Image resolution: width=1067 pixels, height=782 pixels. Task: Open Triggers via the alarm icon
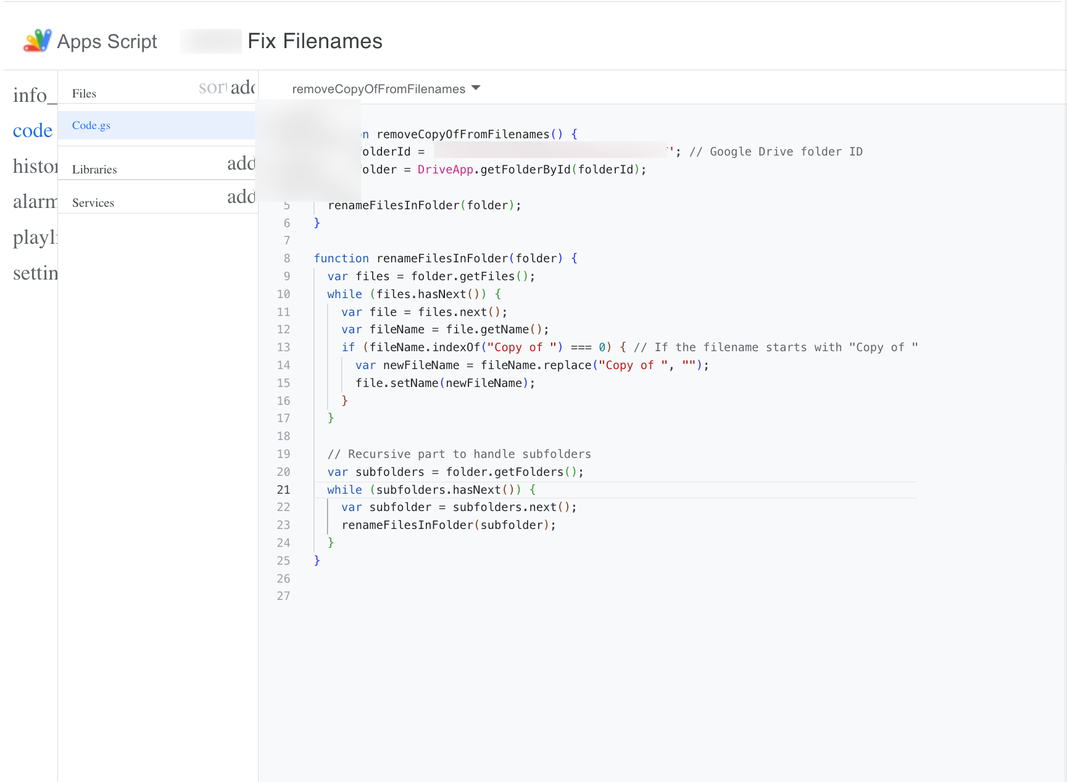click(35, 202)
